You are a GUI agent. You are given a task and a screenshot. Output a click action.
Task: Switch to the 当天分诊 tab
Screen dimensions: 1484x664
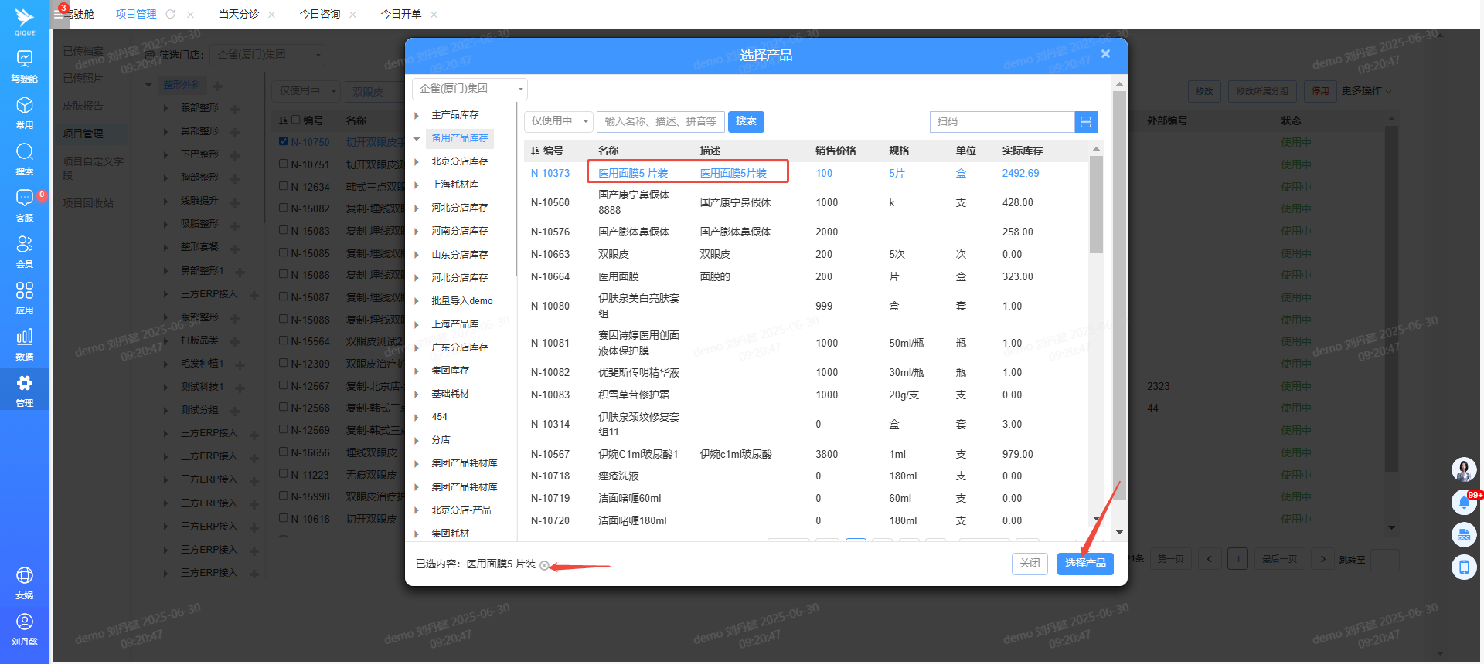tap(238, 14)
